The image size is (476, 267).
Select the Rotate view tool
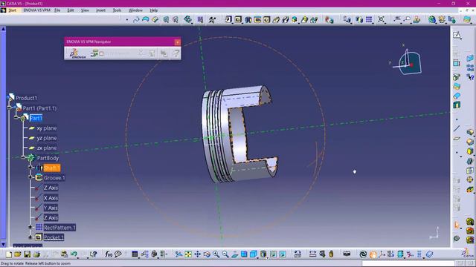(x=207, y=254)
